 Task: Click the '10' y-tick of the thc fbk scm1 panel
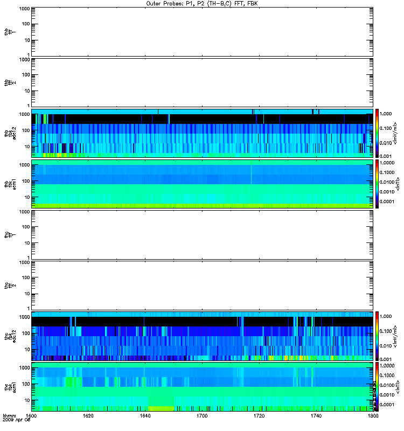[27, 400]
